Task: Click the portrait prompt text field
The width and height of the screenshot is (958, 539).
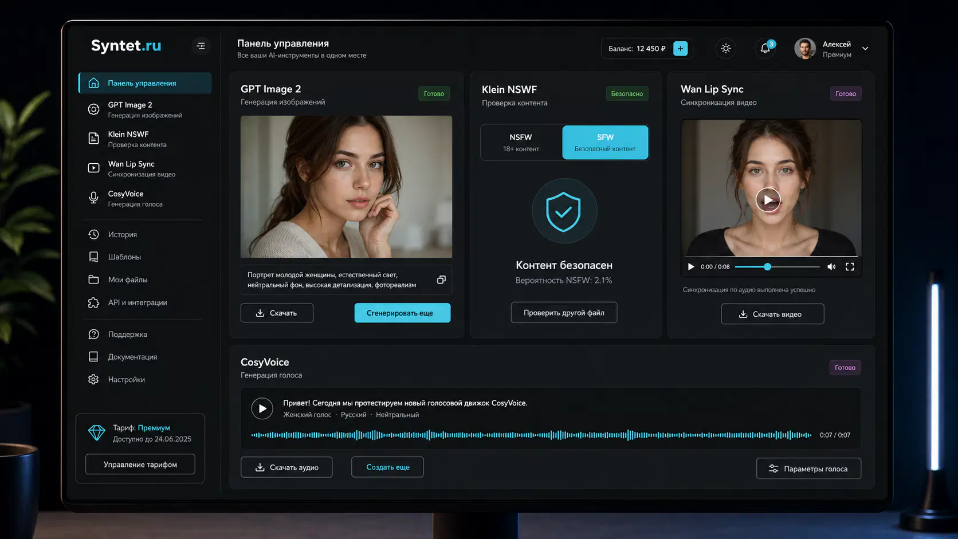Action: [346, 280]
